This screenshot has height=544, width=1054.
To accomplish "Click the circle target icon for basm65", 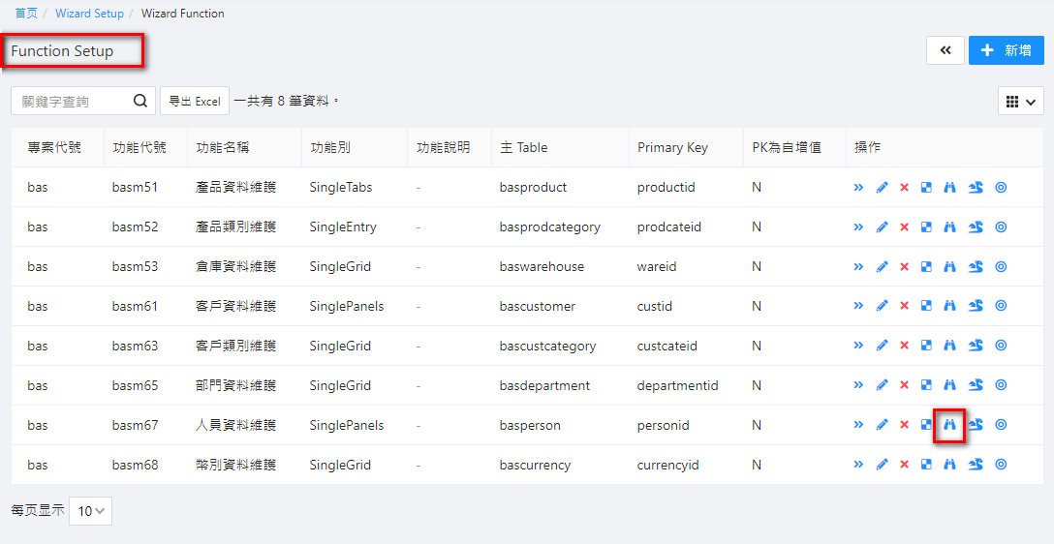I will [x=1001, y=385].
